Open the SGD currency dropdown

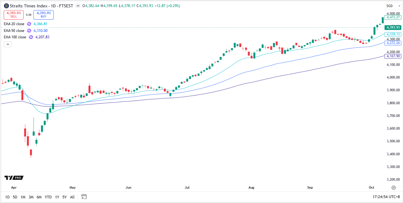(393, 6)
